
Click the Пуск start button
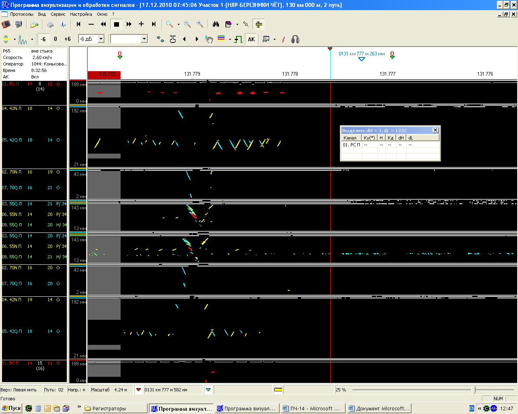click(11, 408)
